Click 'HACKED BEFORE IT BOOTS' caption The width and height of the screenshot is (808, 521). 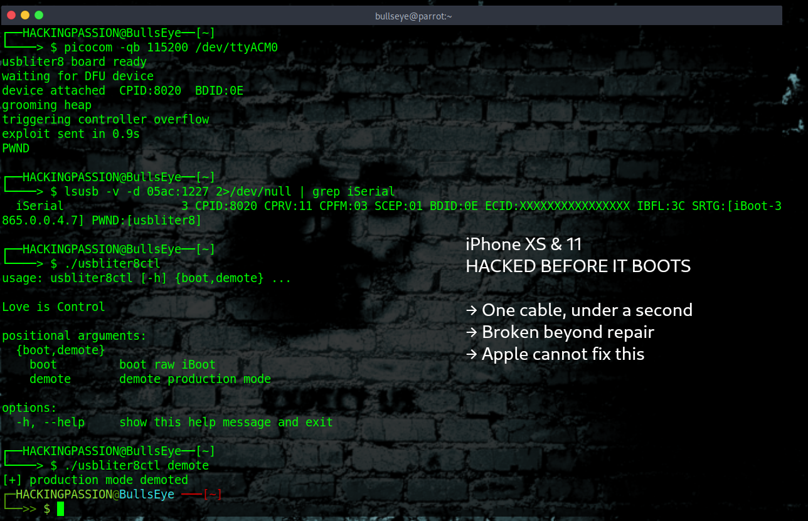pyautogui.click(x=578, y=266)
